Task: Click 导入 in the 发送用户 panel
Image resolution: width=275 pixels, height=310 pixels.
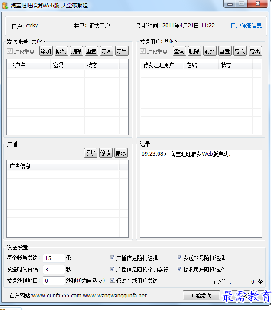Action: click(240, 51)
